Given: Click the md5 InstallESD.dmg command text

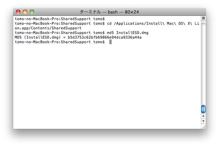Looking at the screenshot, I should pyautogui.click(x=127, y=33).
